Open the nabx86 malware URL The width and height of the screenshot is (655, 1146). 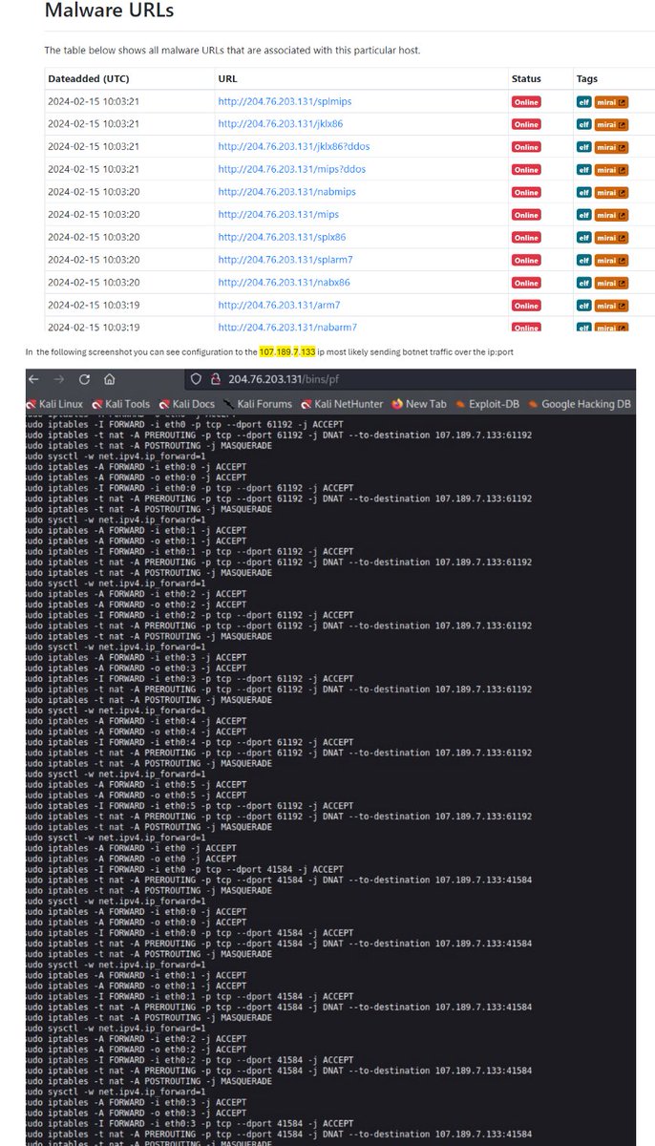(x=284, y=283)
